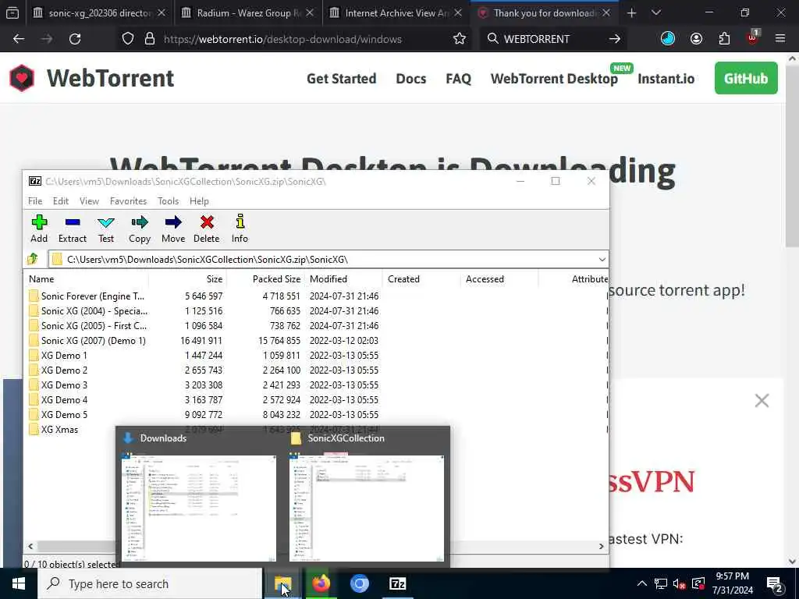Image resolution: width=799 pixels, height=599 pixels.
Task: Open the Docs link on WebTorrent
Action: (410, 79)
